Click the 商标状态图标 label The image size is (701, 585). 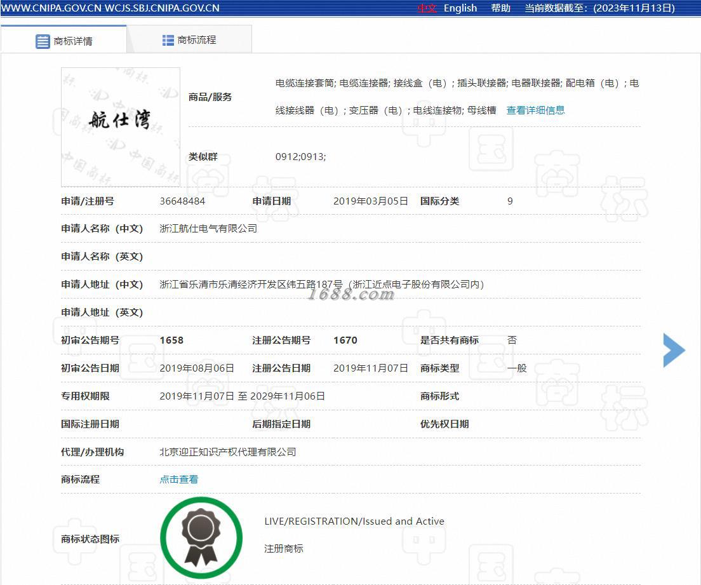coord(90,539)
